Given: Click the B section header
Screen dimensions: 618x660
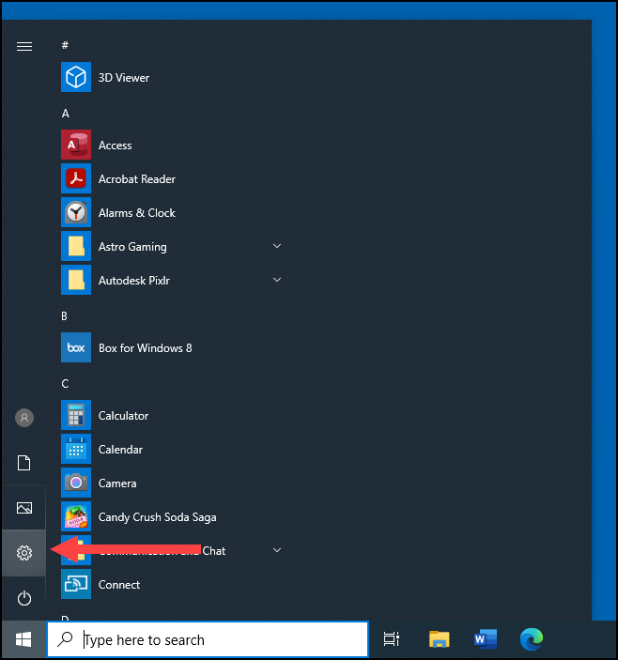Looking at the screenshot, I should pos(65,316).
